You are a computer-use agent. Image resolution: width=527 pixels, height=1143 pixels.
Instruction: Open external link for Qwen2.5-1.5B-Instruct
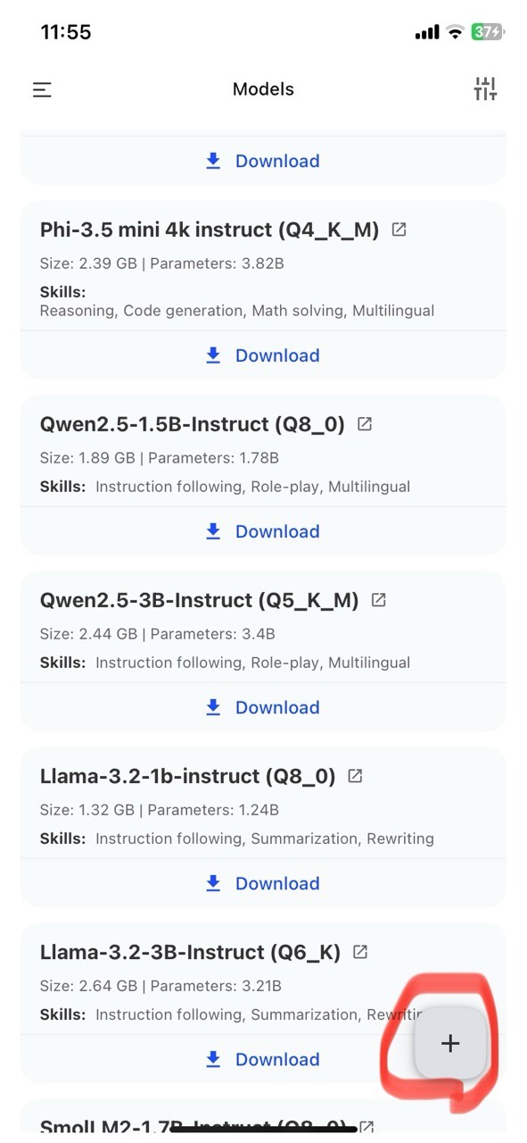coord(365,424)
